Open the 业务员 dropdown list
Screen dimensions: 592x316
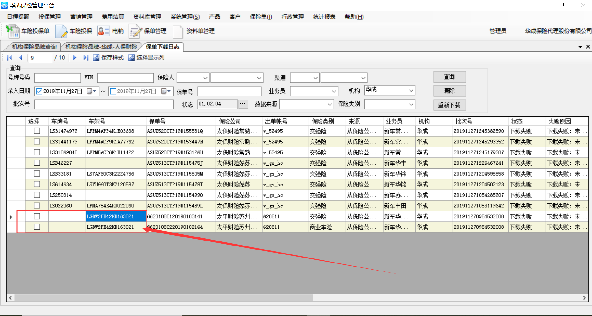[334, 91]
